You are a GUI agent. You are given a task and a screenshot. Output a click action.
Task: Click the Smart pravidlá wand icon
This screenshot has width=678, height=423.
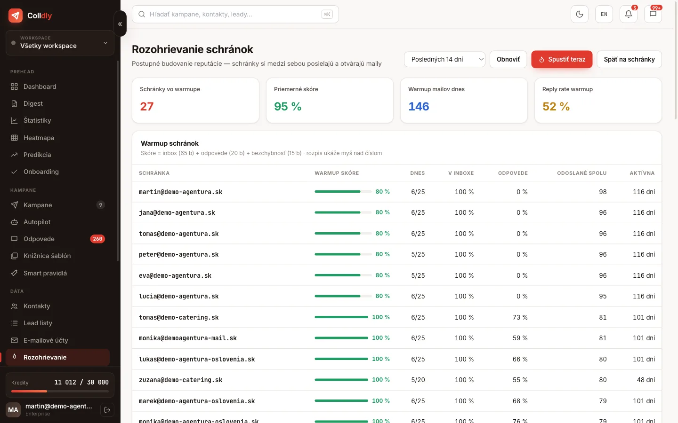15,273
